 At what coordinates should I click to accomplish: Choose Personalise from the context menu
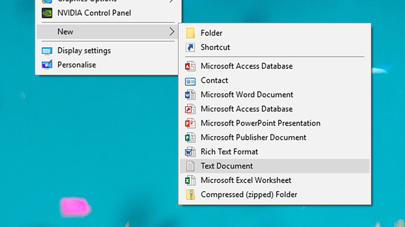107,65
